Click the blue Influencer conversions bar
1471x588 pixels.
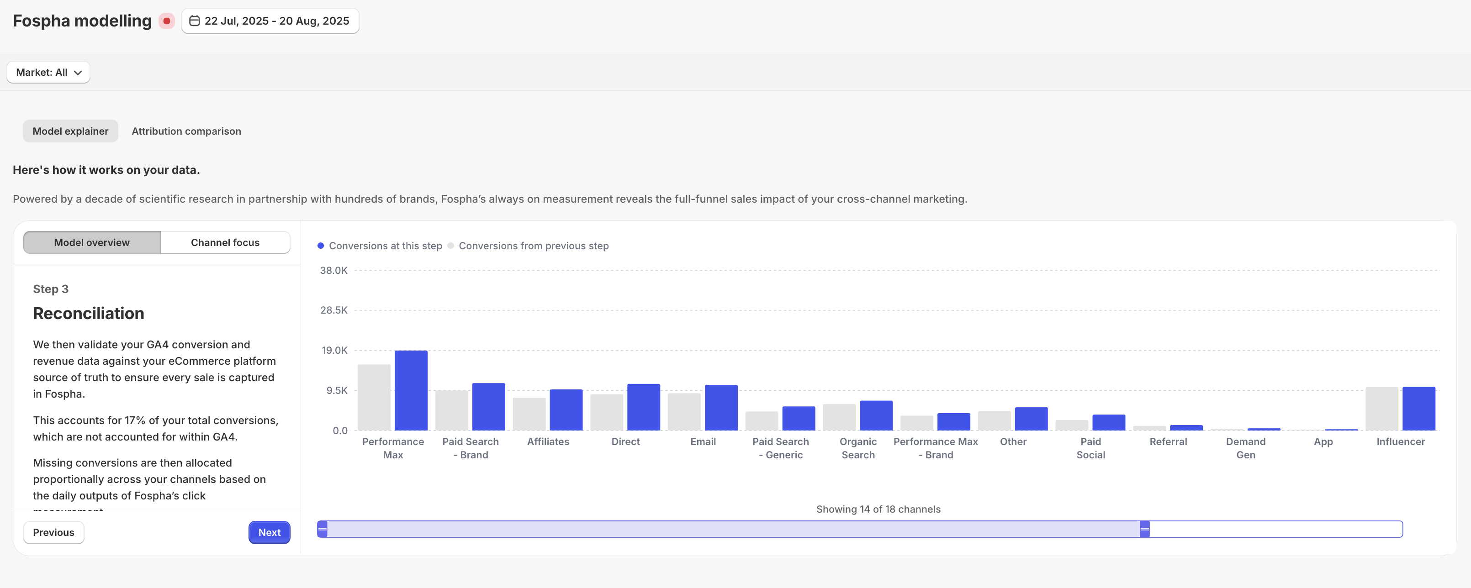1418,409
